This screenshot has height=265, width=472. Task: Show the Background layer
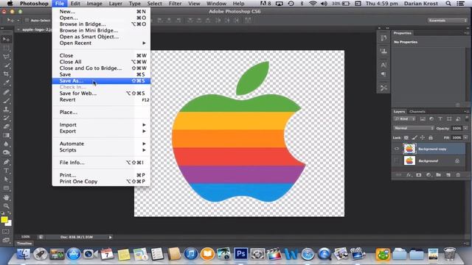tap(397, 160)
